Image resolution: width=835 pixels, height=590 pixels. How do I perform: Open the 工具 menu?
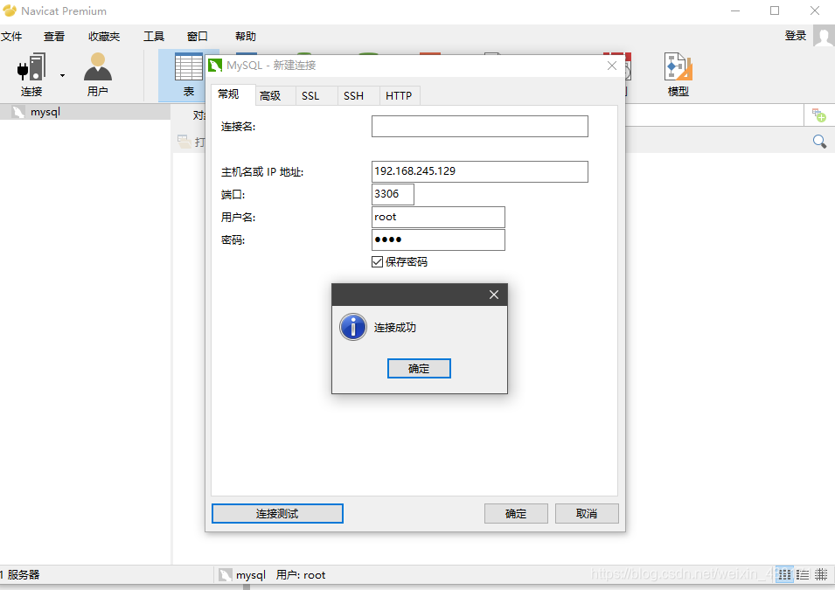coord(154,36)
